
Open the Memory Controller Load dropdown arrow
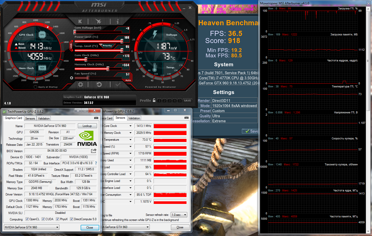point(130,174)
